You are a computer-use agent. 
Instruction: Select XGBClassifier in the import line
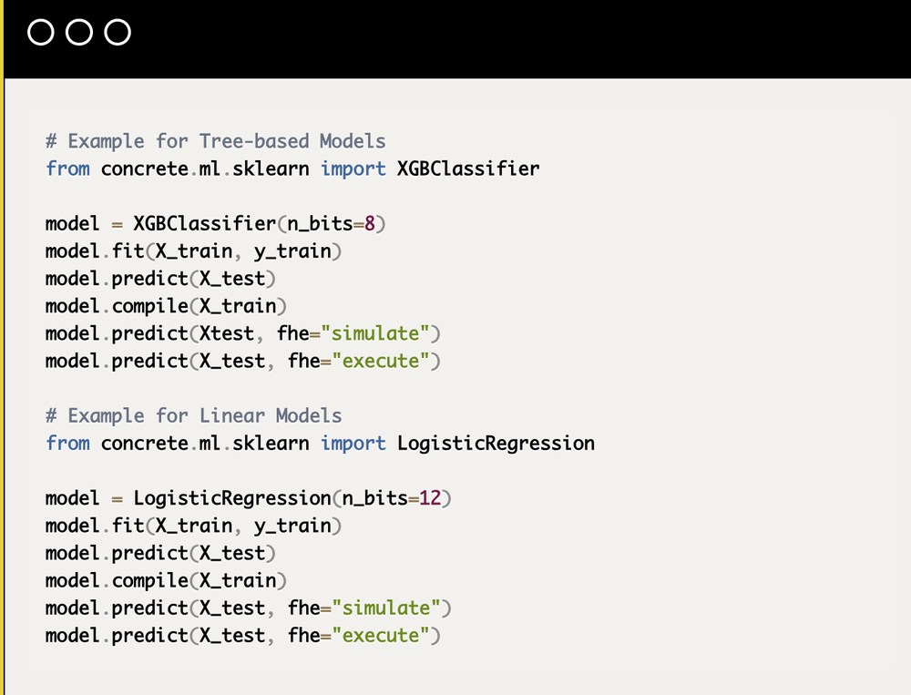click(x=468, y=169)
